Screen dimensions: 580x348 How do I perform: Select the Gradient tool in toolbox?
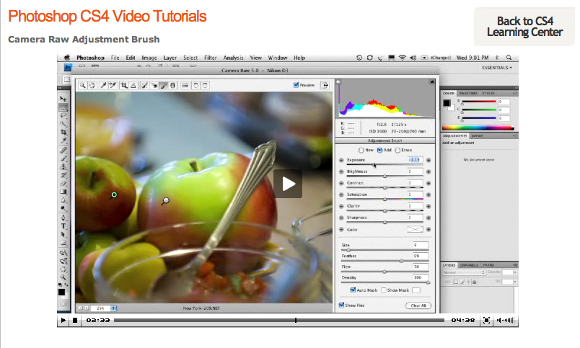(63, 192)
